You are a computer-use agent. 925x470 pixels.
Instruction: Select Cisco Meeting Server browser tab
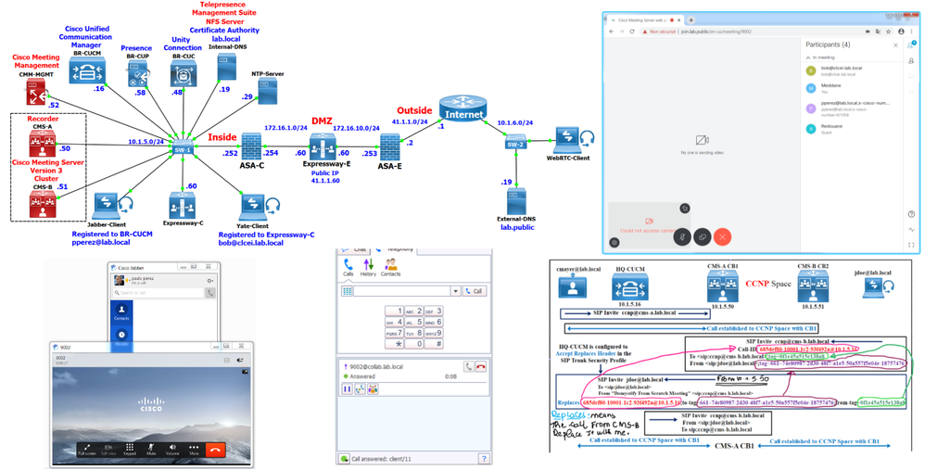(x=645, y=20)
